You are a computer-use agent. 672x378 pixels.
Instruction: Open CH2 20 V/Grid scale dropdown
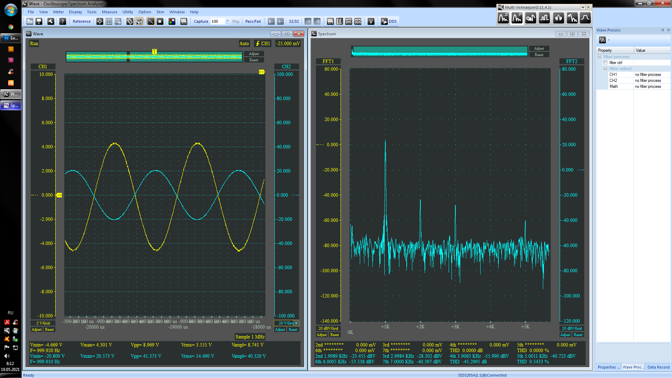pos(296,323)
